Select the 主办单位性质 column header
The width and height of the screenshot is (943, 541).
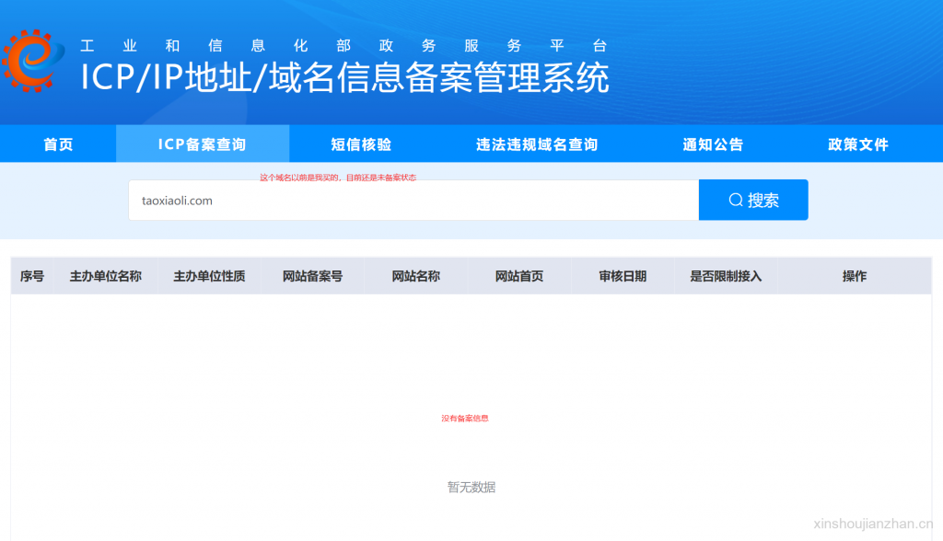pos(209,276)
